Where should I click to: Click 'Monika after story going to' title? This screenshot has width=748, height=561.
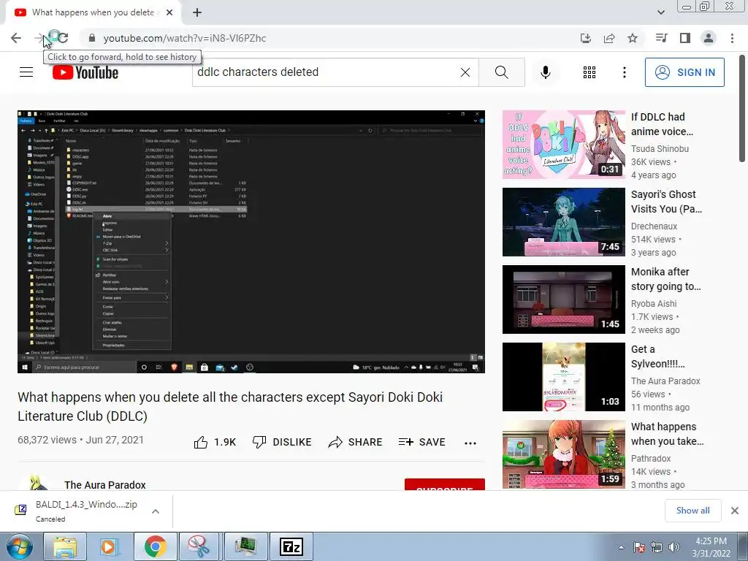click(x=666, y=278)
